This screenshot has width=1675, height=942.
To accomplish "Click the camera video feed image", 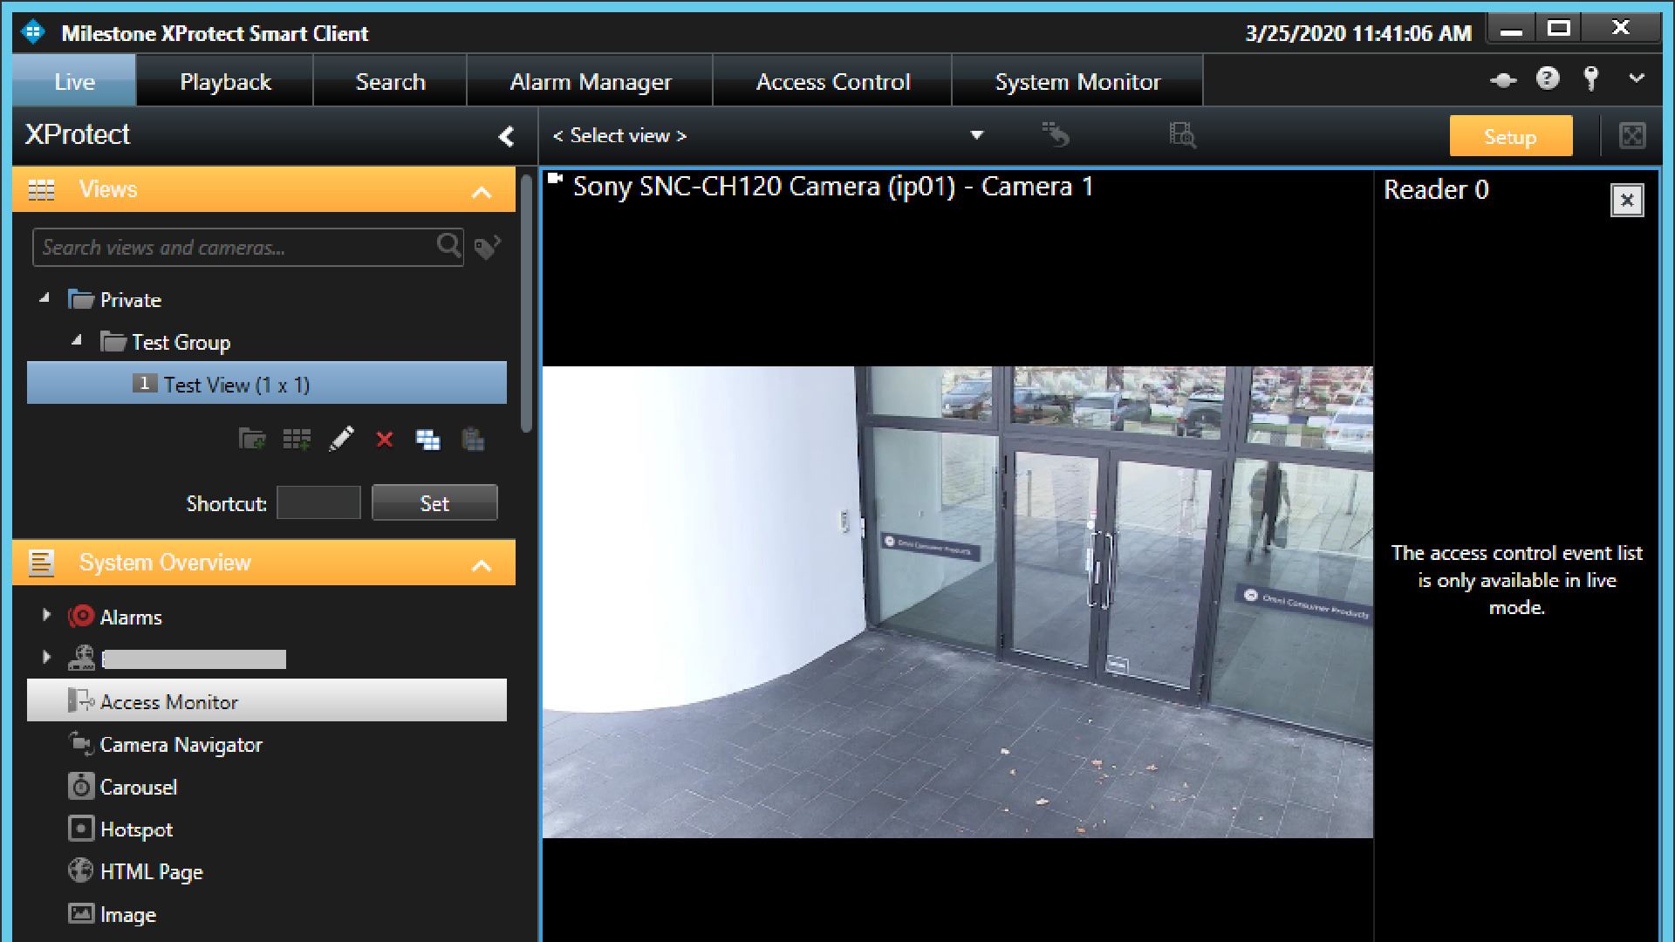I will pyautogui.click(x=958, y=602).
